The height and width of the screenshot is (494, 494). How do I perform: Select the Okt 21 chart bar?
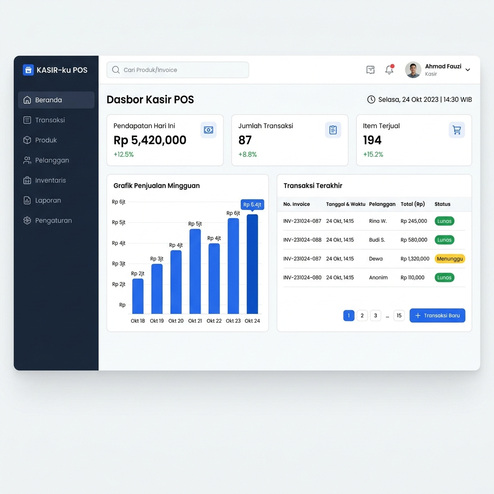pos(195,271)
